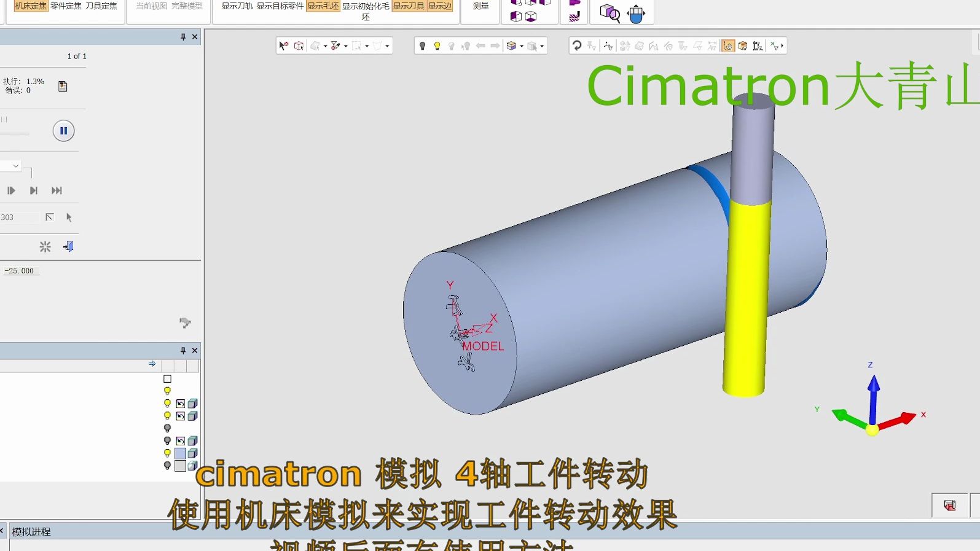The height and width of the screenshot is (551, 980).
Task: Tick the empty checkbox in the lower panel
Action: coord(167,379)
